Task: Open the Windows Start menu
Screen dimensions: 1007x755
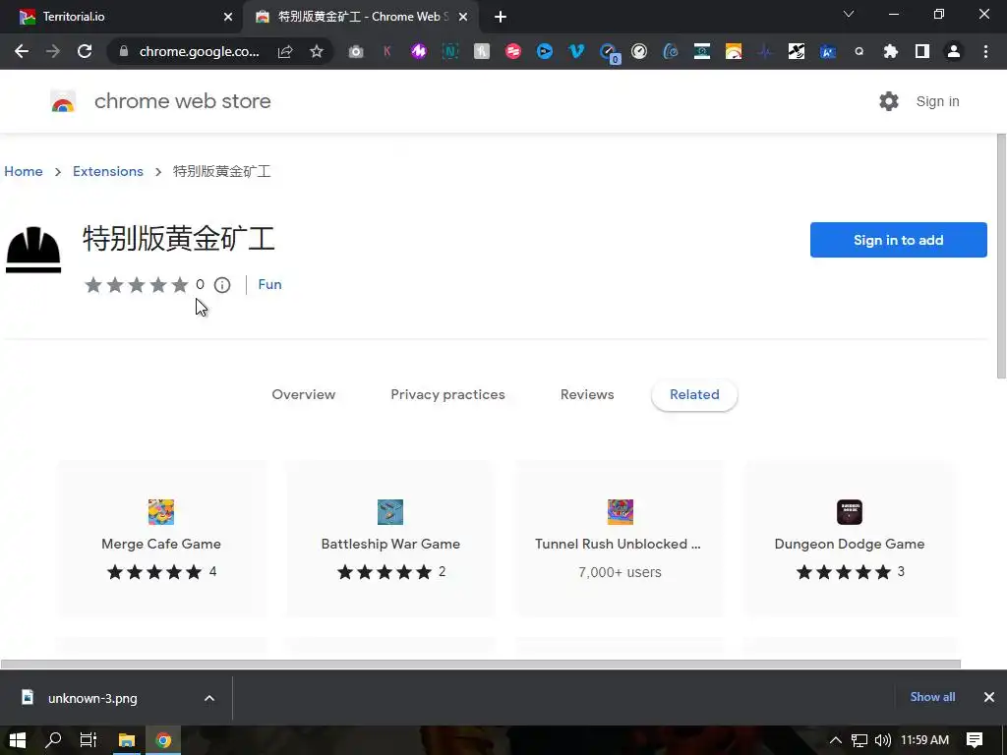Action: coord(18,740)
